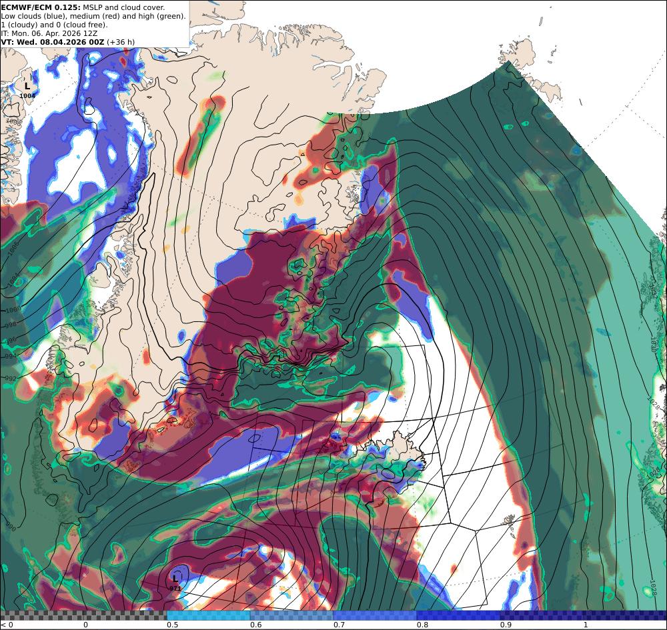Click the low-pressure 'L' marker labeled 971

point(175,579)
